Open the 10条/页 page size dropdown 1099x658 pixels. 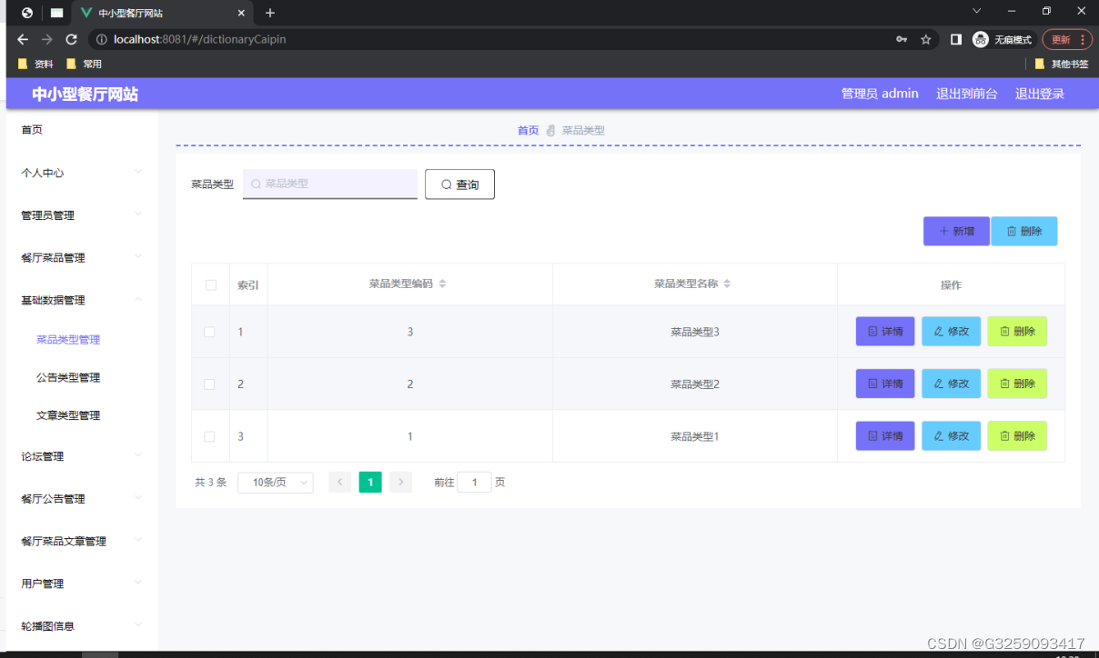(276, 483)
